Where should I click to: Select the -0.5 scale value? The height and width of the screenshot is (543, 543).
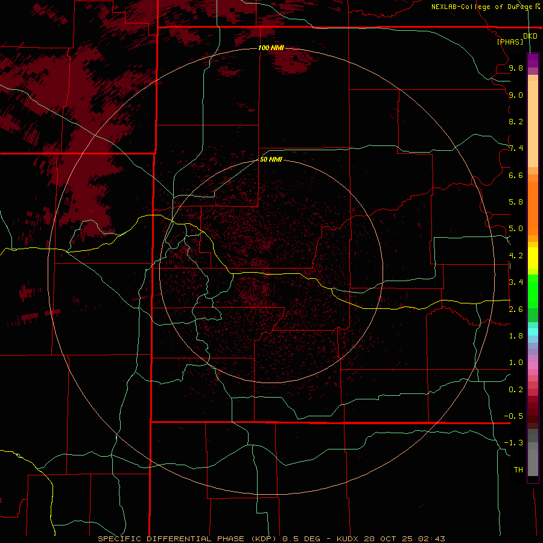pyautogui.click(x=513, y=416)
